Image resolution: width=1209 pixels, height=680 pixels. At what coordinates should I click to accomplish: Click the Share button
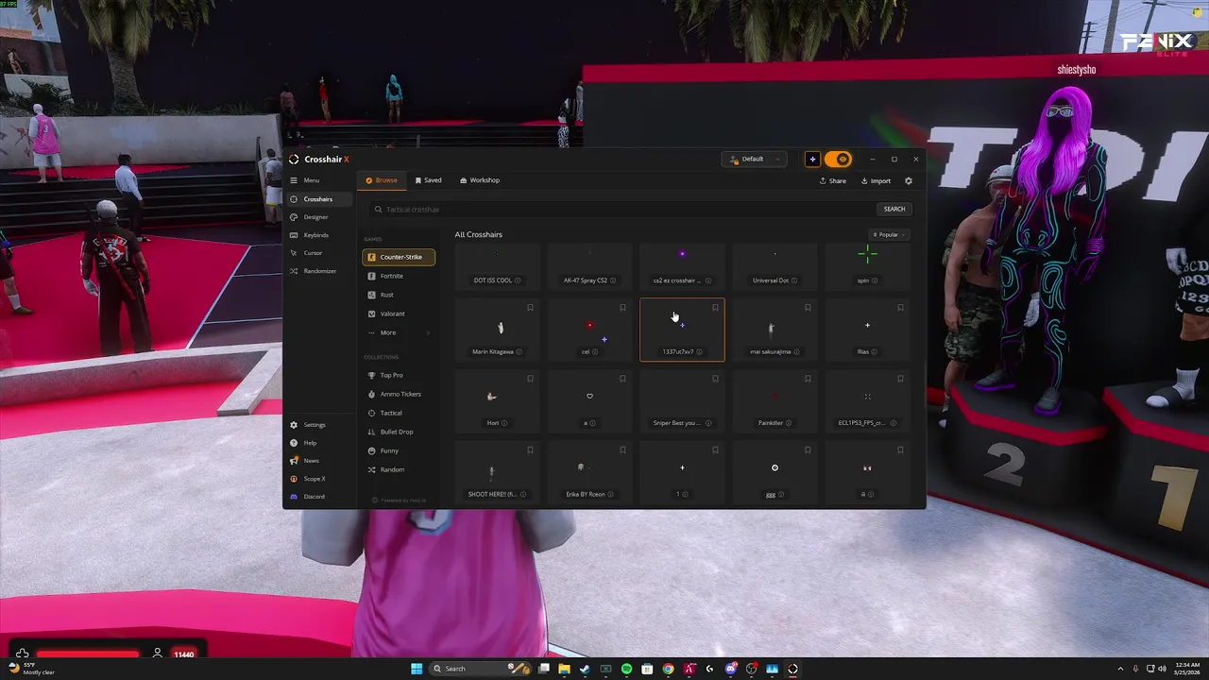point(833,180)
